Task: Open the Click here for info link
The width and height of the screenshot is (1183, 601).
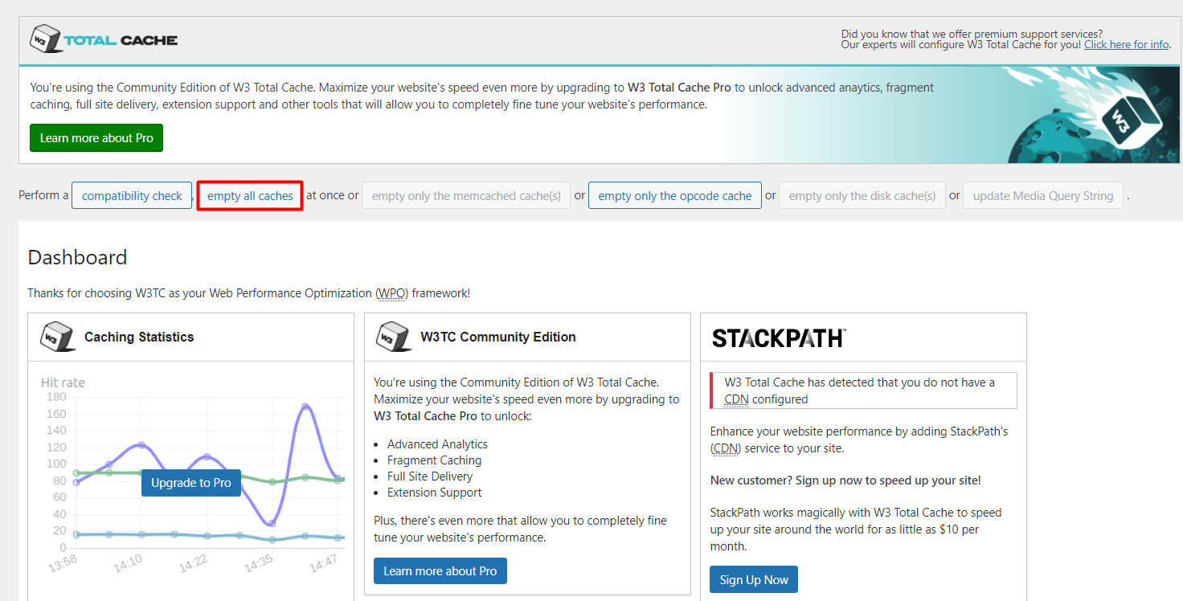Action: click(x=1126, y=44)
